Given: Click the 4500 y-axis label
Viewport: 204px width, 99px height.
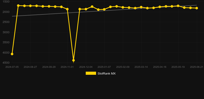Looking at the screenshot, I should click(x=6, y=63).
